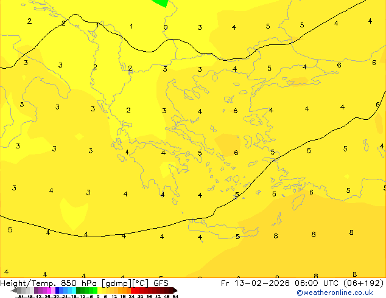The height and width of the screenshot is (298, 386).
Task: Click the 'GFS' model label
Action: coord(161,283)
